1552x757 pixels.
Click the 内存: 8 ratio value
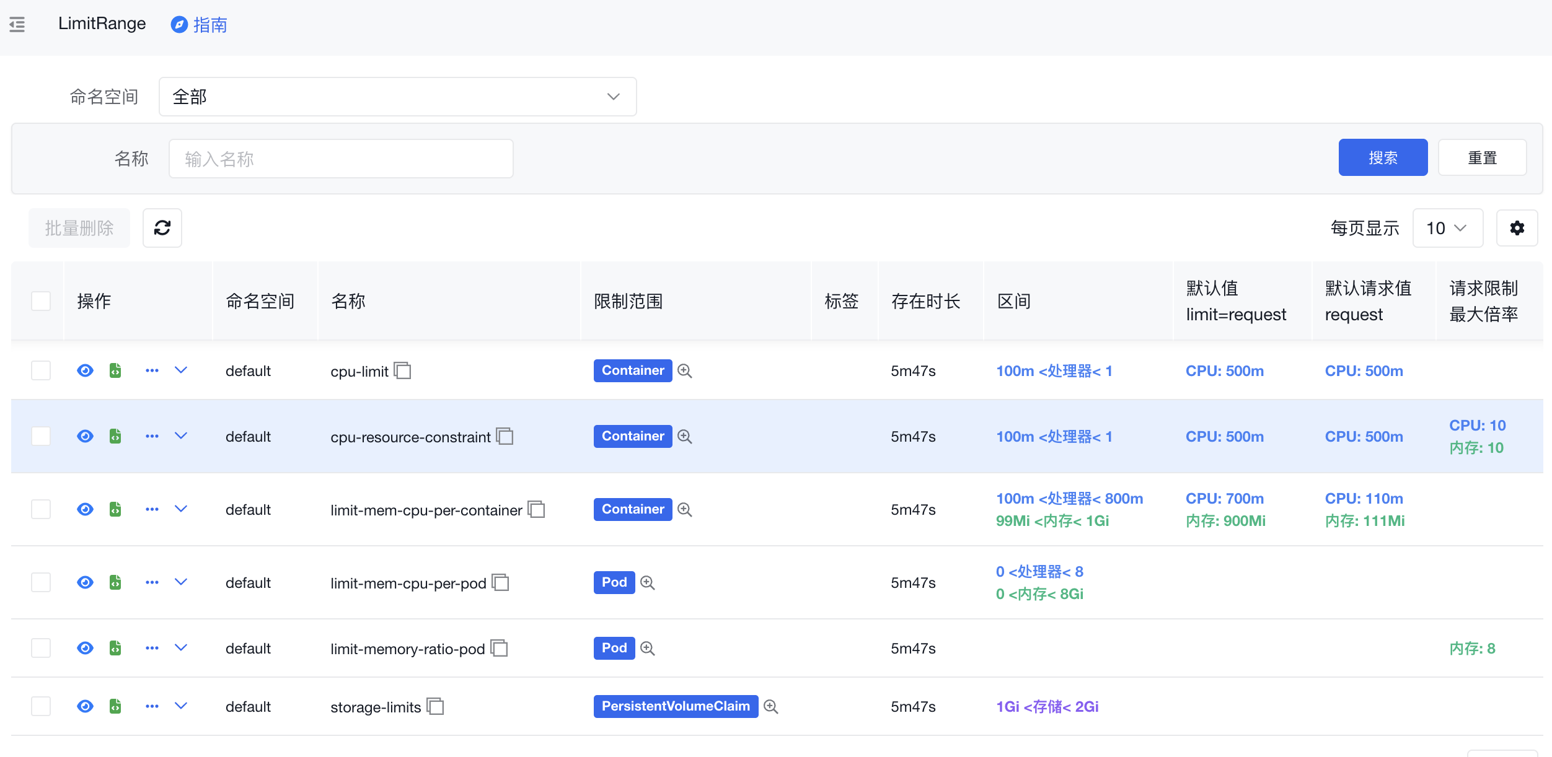[x=1472, y=648]
